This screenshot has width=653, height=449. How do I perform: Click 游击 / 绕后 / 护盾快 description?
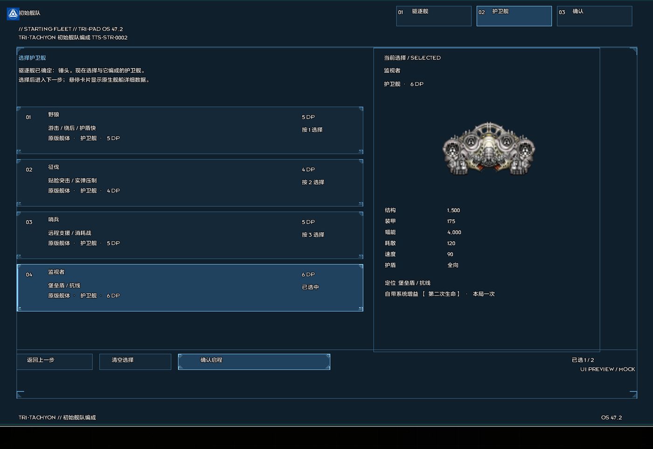click(x=72, y=128)
